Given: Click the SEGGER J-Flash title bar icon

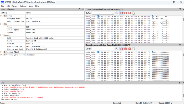Looking at the screenshot, I should [x=3, y=2].
